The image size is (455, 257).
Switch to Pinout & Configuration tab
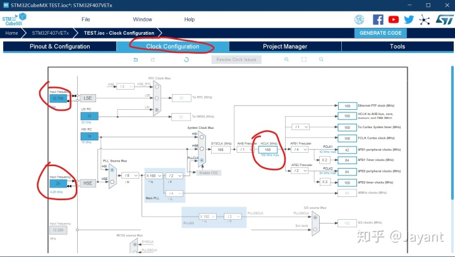60,46
